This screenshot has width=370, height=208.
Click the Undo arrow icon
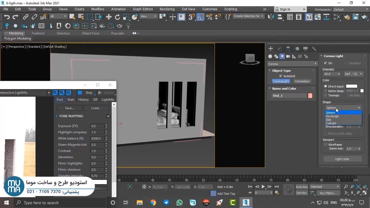(7, 17)
